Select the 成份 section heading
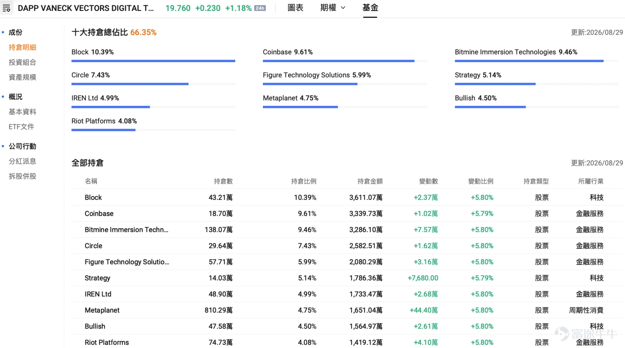This screenshot has height=348, width=625. coord(16,32)
